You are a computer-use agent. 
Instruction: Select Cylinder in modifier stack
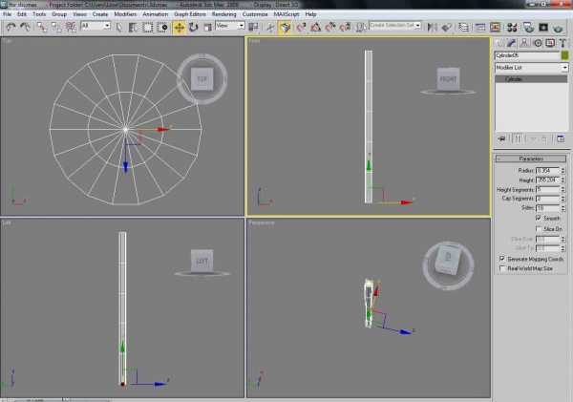tap(531, 79)
